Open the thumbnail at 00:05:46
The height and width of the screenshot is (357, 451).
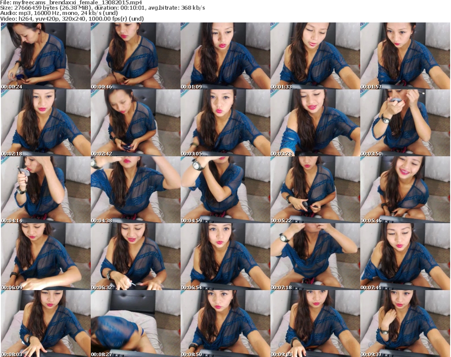(x=405, y=190)
